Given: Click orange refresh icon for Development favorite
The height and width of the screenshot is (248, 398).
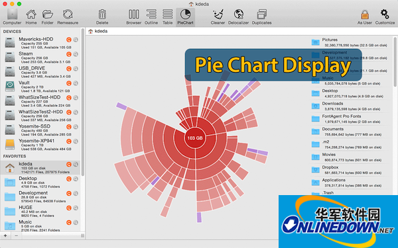Looking at the screenshot, I should point(69,194).
